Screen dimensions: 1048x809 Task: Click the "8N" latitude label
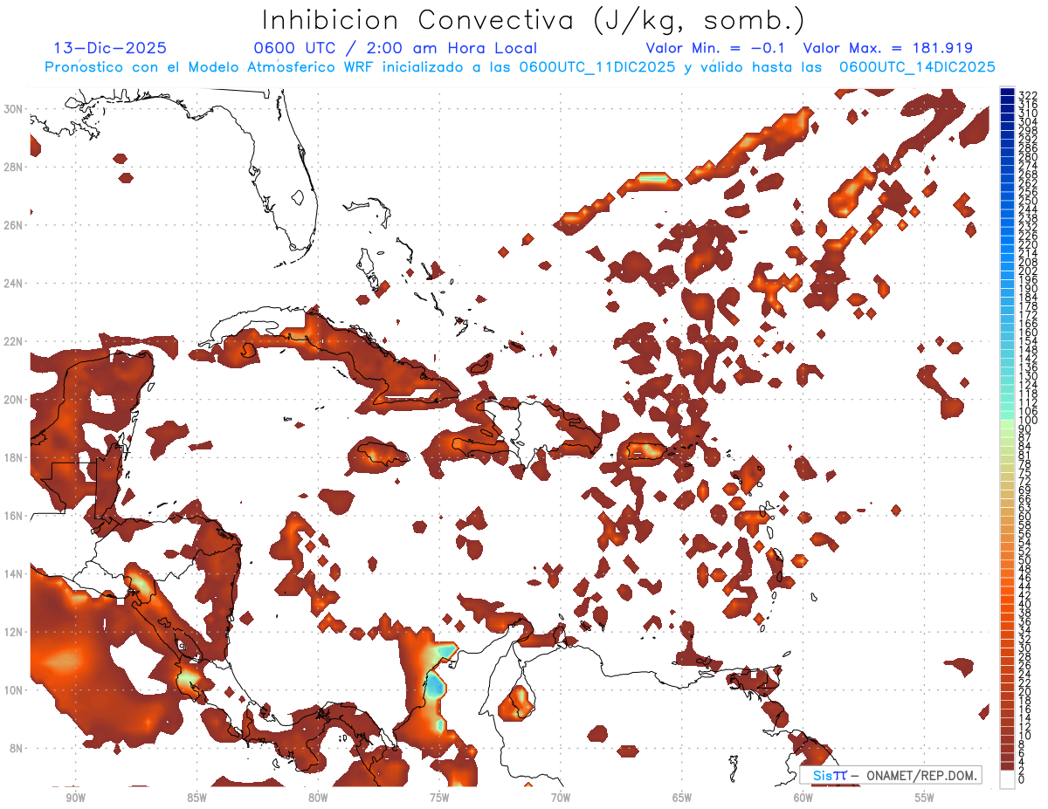pyautogui.click(x=17, y=748)
